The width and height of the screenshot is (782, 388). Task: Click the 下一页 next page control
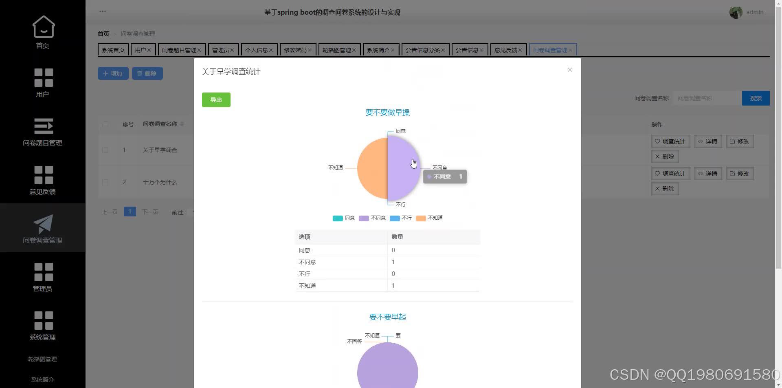tap(150, 212)
